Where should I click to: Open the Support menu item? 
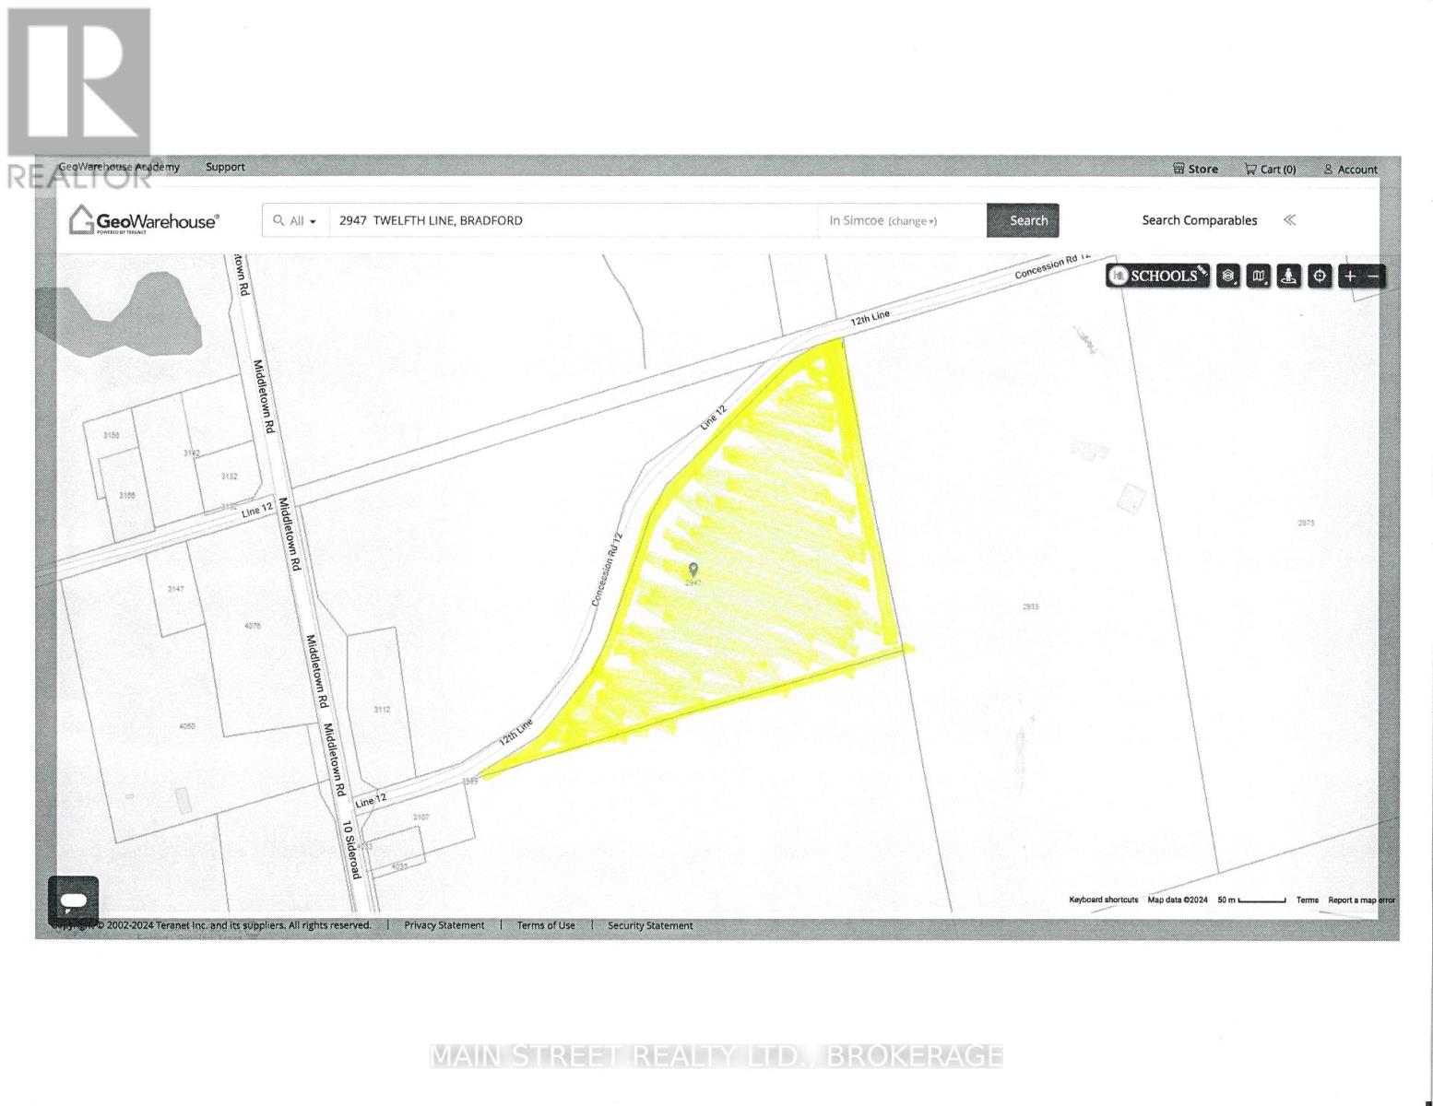coord(225,167)
